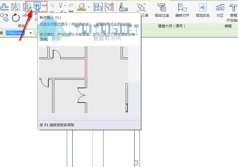Select the Split with Gap tool
The height and width of the screenshot is (167, 238).
click(44, 6)
